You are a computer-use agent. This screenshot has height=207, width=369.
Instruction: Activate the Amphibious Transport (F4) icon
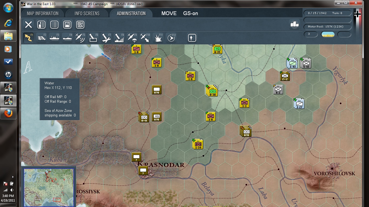(67, 38)
